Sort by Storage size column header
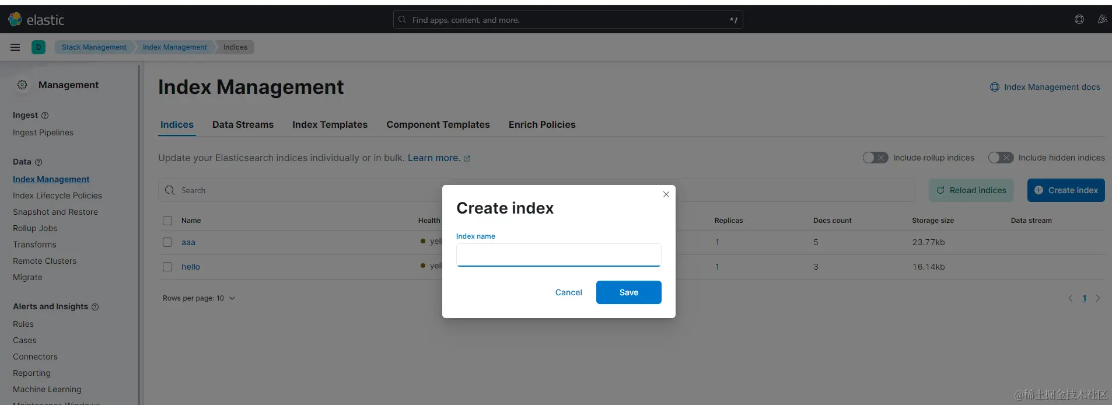The width and height of the screenshot is (1112, 405). click(x=933, y=221)
